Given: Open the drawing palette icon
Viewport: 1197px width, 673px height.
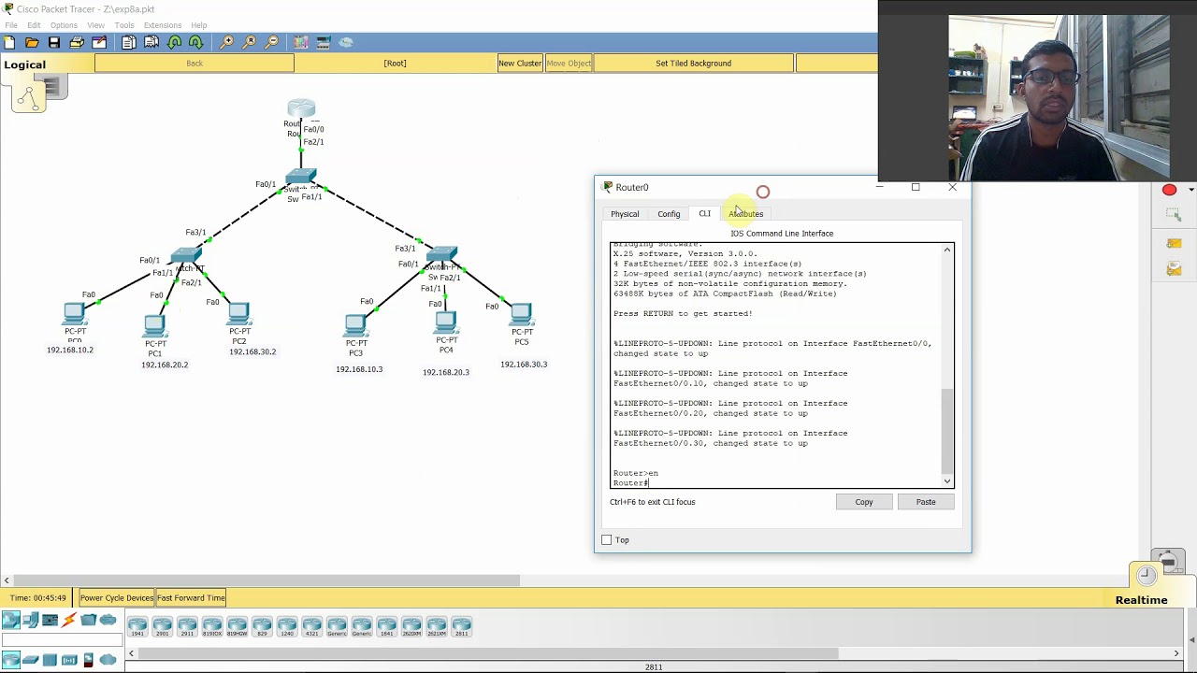Looking at the screenshot, I should coord(301,42).
